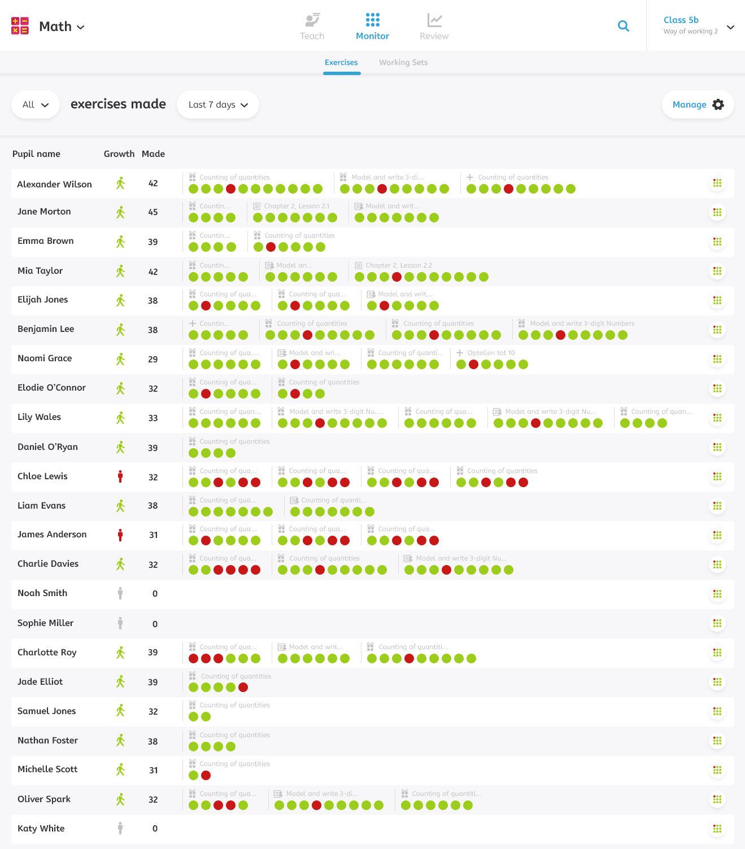Screen dimensions: 745x849
Task: Open dot-grid details for Lily Wales
Action: (717, 418)
